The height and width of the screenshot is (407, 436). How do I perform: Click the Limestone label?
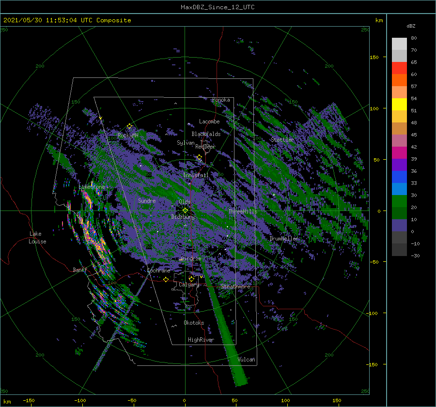(92, 187)
